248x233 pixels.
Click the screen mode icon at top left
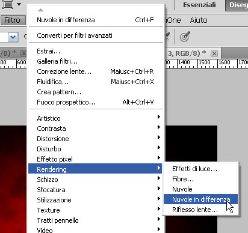pyautogui.click(x=7, y=4)
